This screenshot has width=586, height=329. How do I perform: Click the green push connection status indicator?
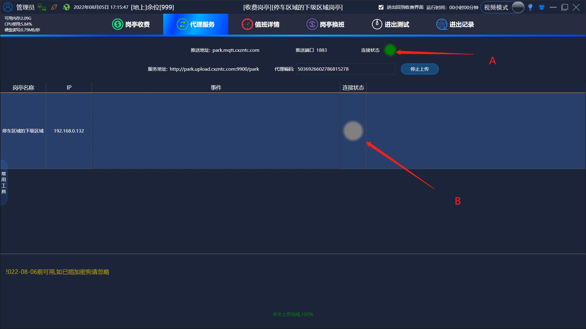(x=390, y=50)
